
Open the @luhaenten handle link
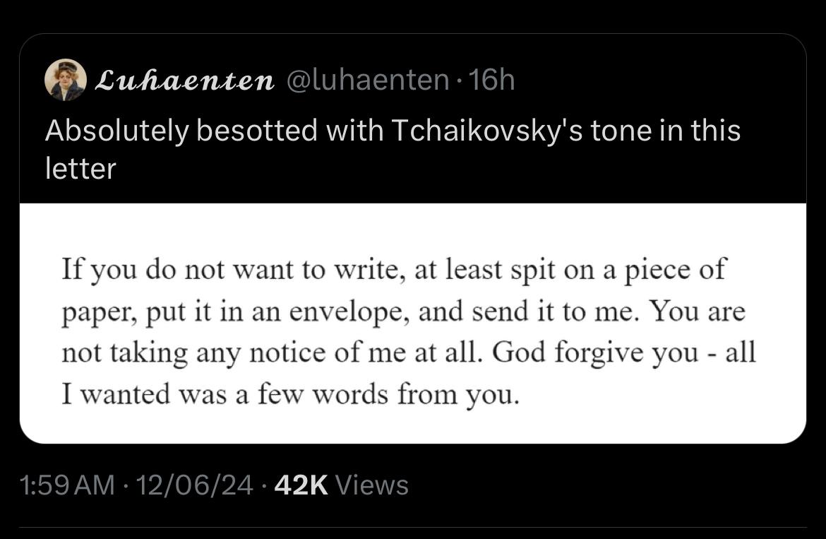pos(366,81)
